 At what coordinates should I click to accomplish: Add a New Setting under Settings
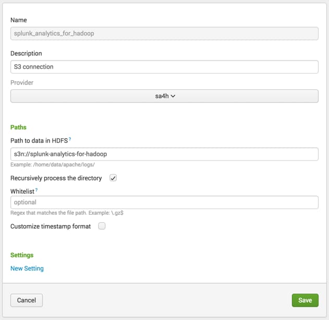pos(27,268)
